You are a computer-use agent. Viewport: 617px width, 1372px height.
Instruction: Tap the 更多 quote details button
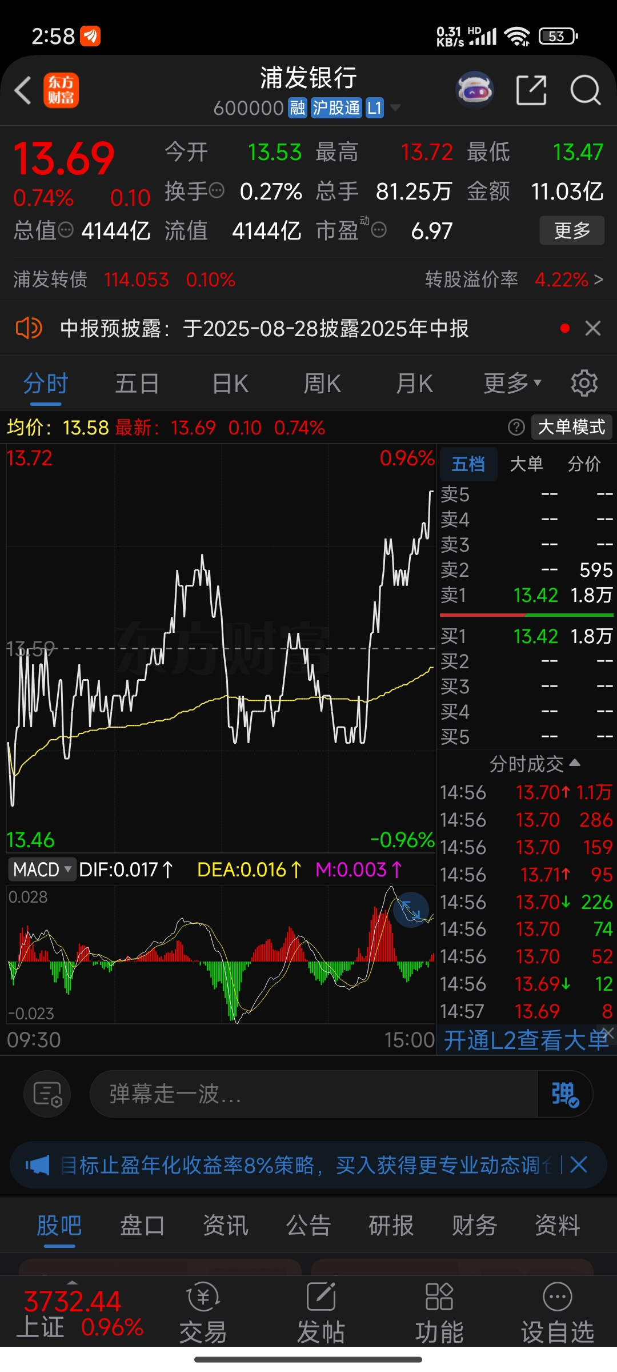click(572, 230)
